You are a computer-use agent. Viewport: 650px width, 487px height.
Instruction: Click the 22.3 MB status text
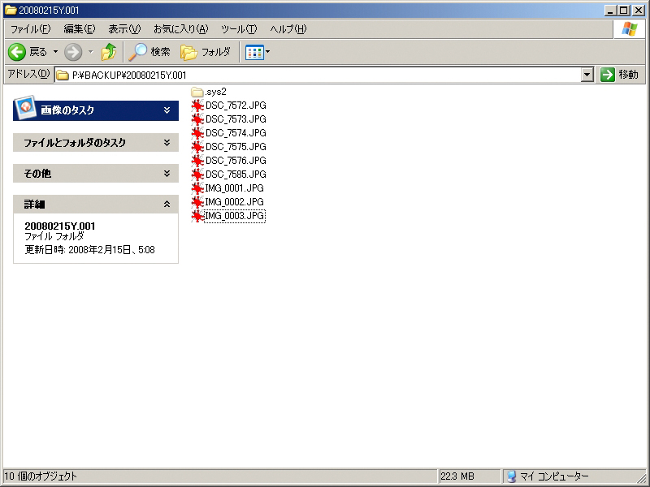[x=457, y=476]
